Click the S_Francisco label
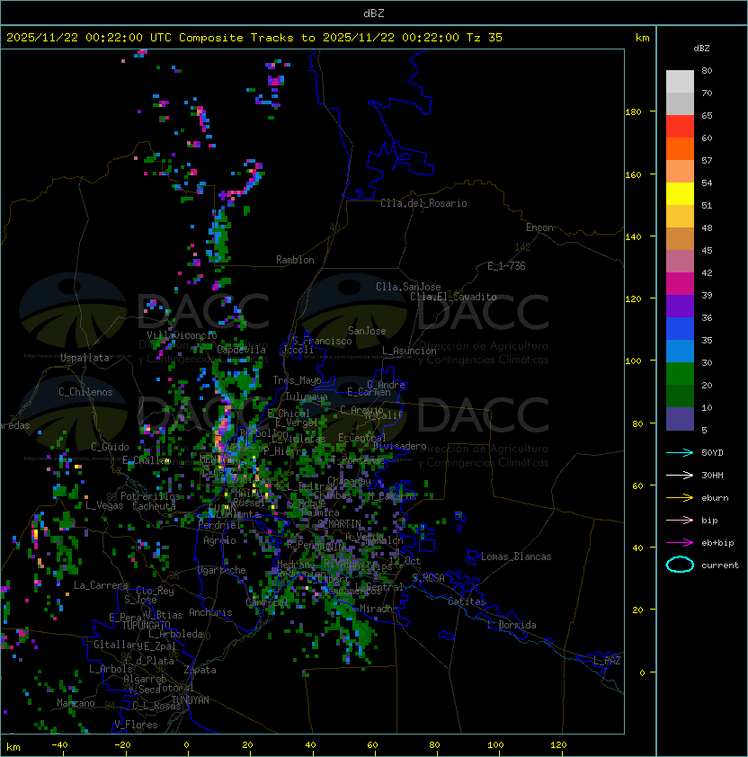 [x=322, y=342]
